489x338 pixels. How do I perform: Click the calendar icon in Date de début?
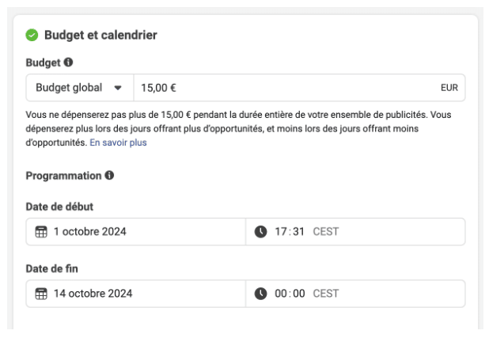pos(41,232)
